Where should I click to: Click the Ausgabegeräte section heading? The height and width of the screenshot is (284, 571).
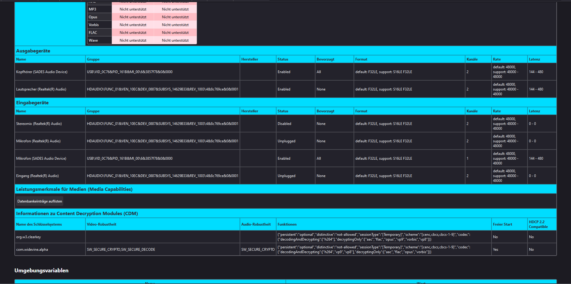point(33,51)
